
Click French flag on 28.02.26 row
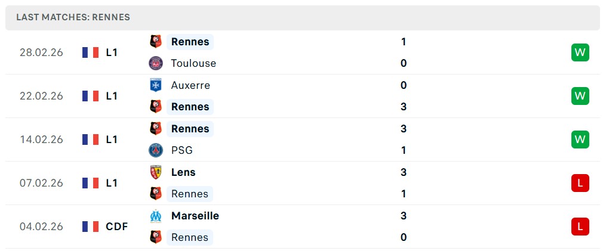[x=91, y=52]
